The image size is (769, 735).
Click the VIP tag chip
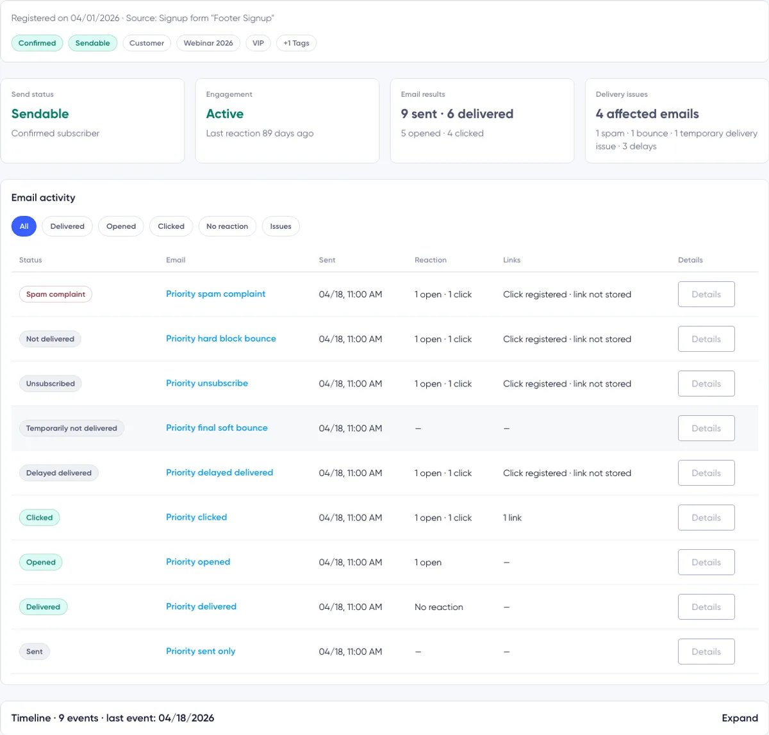click(x=258, y=43)
